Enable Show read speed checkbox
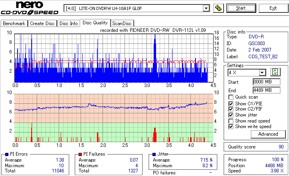 pos(231,121)
